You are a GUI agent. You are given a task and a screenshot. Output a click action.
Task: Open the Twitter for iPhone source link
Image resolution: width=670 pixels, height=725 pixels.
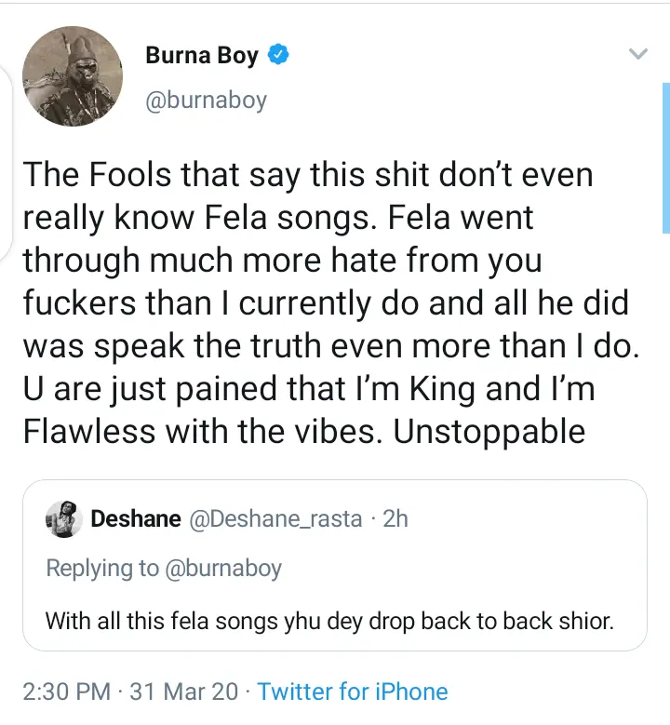[353, 691]
